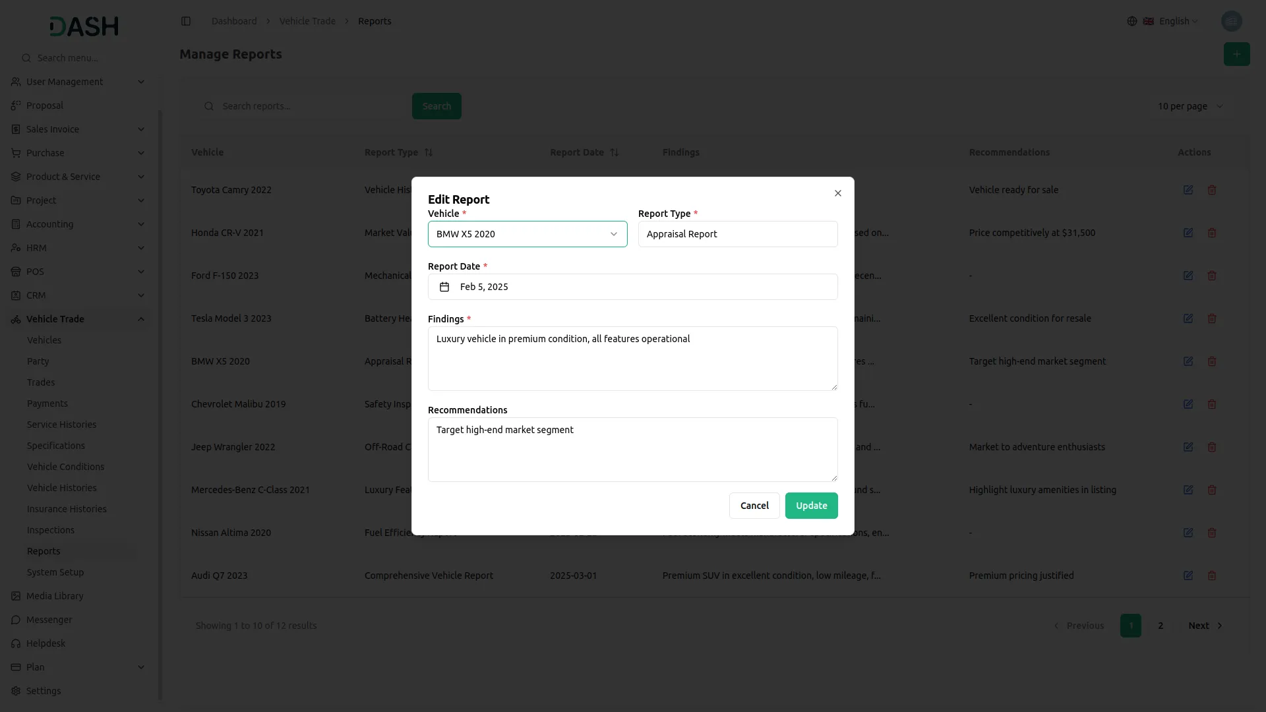Click the Findings text area

click(632, 359)
